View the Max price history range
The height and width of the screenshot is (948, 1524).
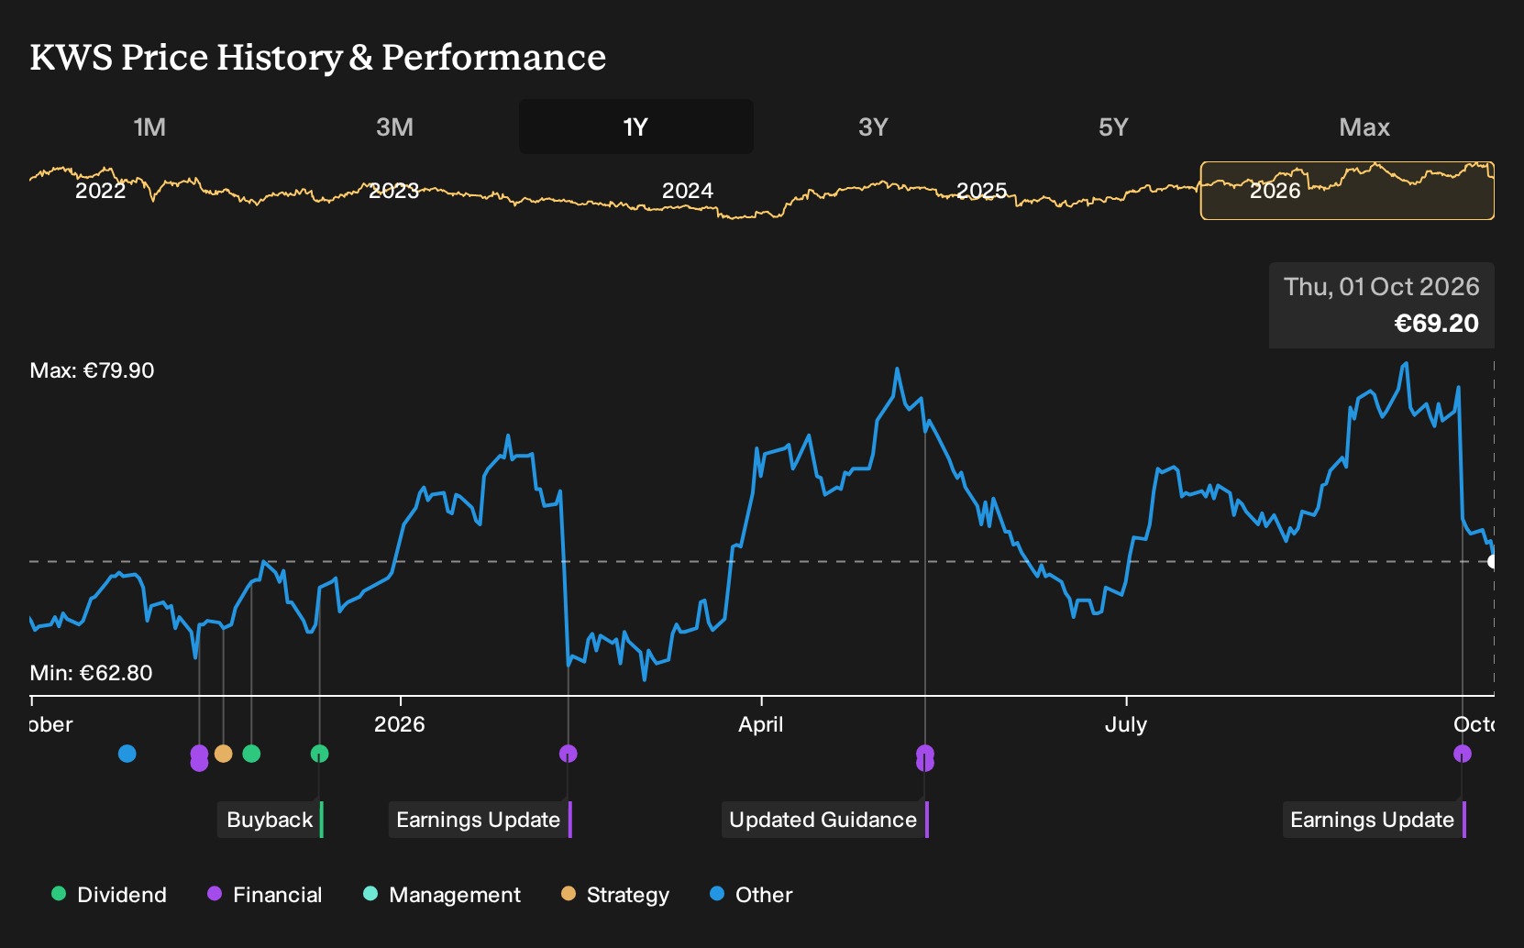(1364, 127)
